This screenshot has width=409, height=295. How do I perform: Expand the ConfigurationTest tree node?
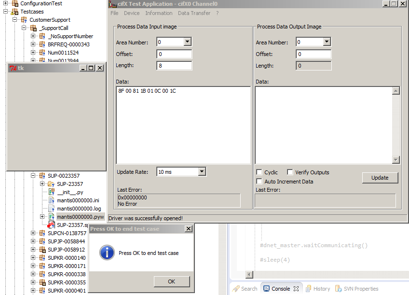pos(5,3)
